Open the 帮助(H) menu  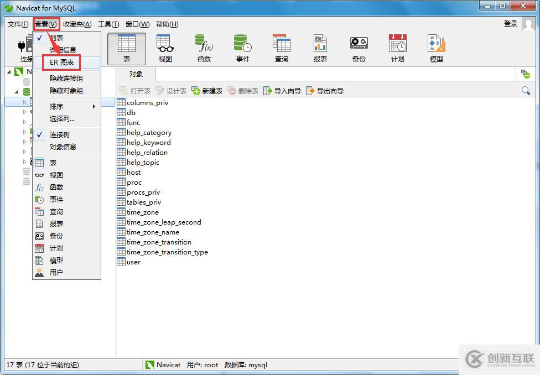[x=167, y=24]
